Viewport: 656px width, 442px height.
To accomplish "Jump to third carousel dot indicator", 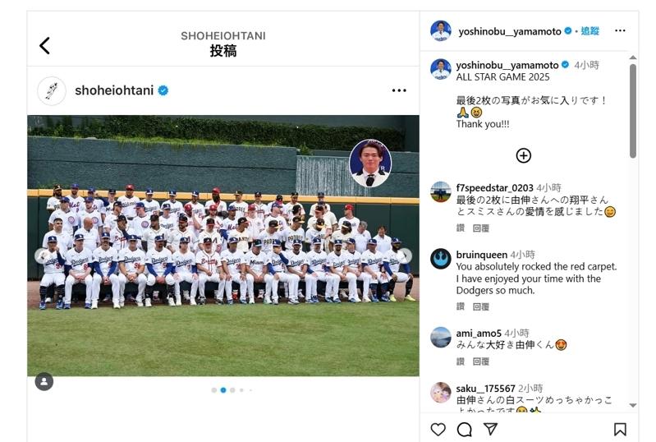I will (232, 390).
